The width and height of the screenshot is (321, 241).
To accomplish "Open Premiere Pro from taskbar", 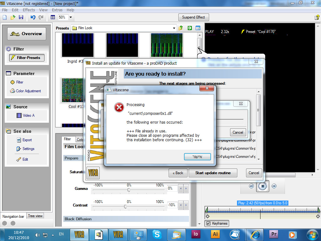I will click(x=274, y=234).
